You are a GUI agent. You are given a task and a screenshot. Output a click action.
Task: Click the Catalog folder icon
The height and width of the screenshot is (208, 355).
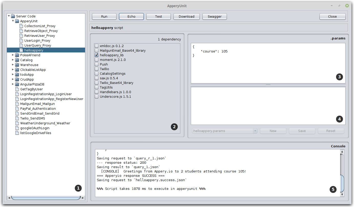17,60
